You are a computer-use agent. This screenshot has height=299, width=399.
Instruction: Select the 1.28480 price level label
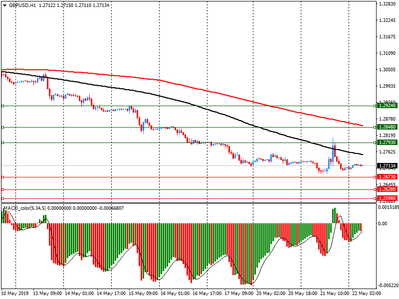[388, 127]
